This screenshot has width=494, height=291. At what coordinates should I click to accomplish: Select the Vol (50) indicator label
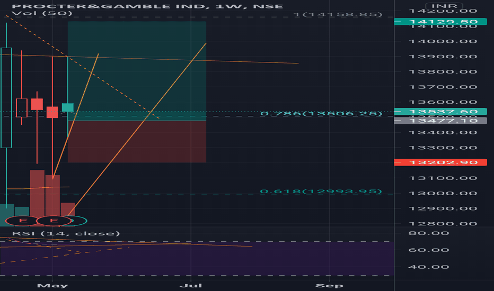coord(42,13)
